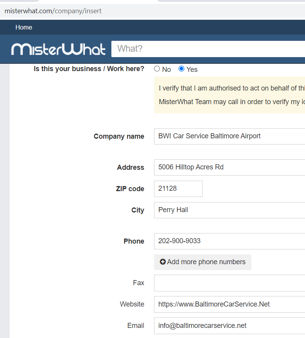Click the Email input field
The image size is (305, 338).
point(229,326)
